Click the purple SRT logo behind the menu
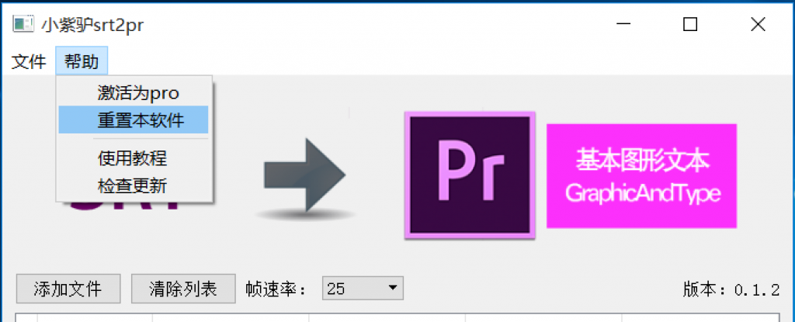795x322 pixels. tap(124, 207)
